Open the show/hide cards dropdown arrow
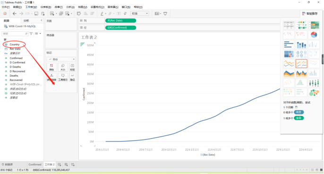The width and height of the screenshot is (324, 174). pyautogui.click(x=161, y=14)
